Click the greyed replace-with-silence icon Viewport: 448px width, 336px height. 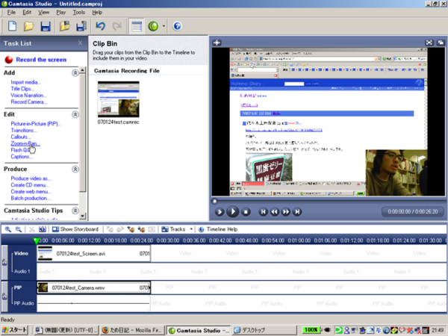[152, 229]
